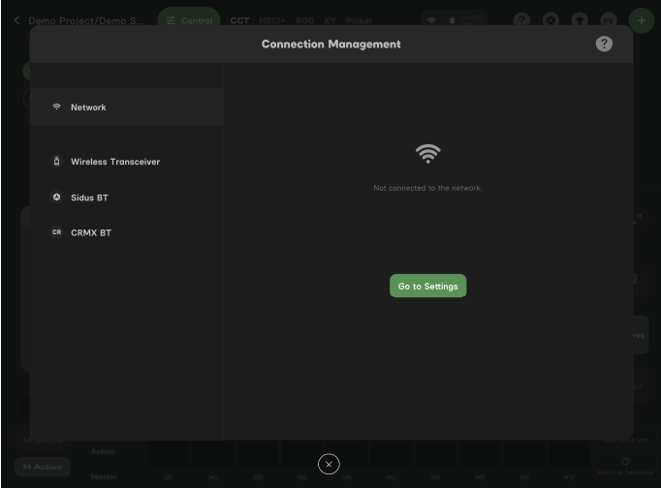661x488 pixels.
Task: Go back using the arrow by Demo Project
Action: pyautogui.click(x=16, y=20)
